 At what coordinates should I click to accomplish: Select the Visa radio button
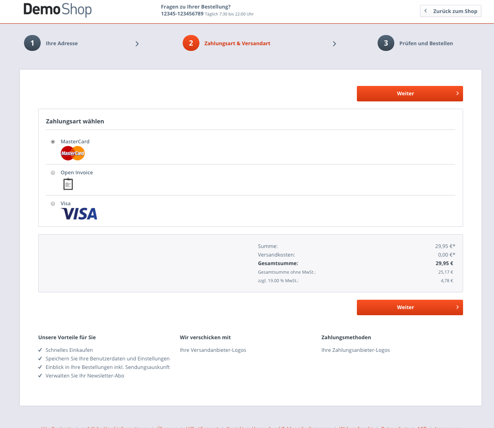(x=53, y=204)
